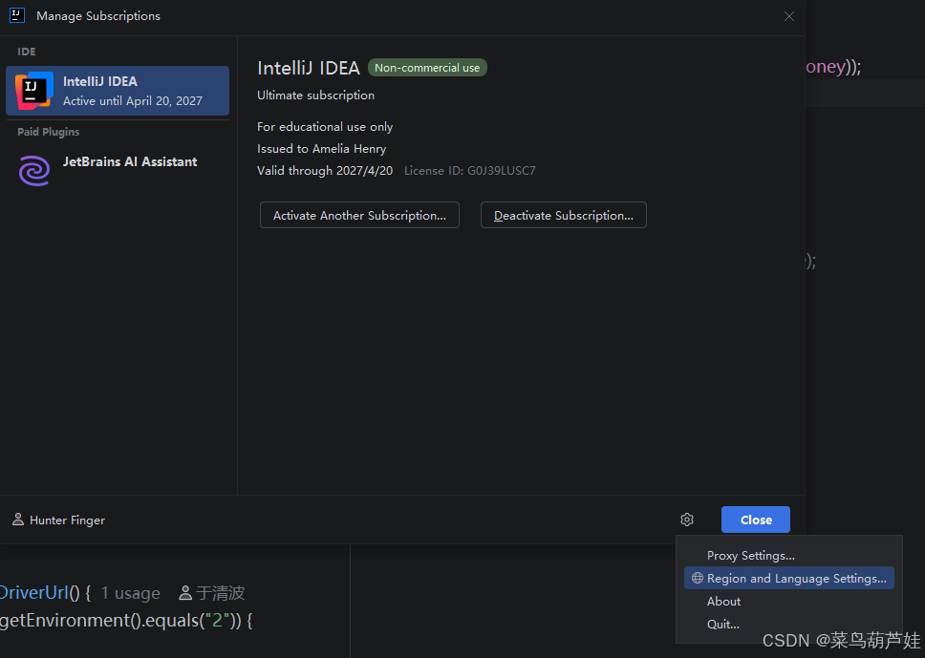Click Activate Another Subscription button

coord(359,215)
